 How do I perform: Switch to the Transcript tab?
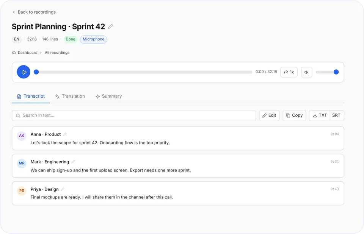click(x=31, y=96)
